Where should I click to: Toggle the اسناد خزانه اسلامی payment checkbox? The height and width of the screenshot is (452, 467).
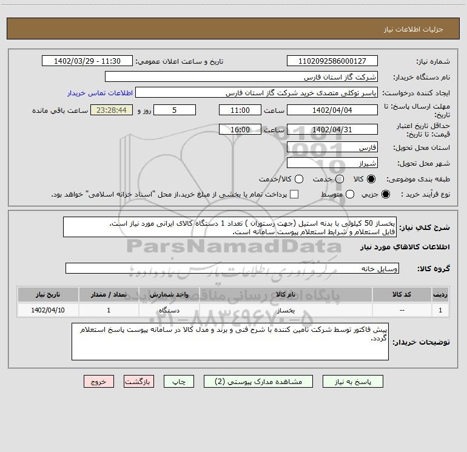pyautogui.click(x=294, y=194)
